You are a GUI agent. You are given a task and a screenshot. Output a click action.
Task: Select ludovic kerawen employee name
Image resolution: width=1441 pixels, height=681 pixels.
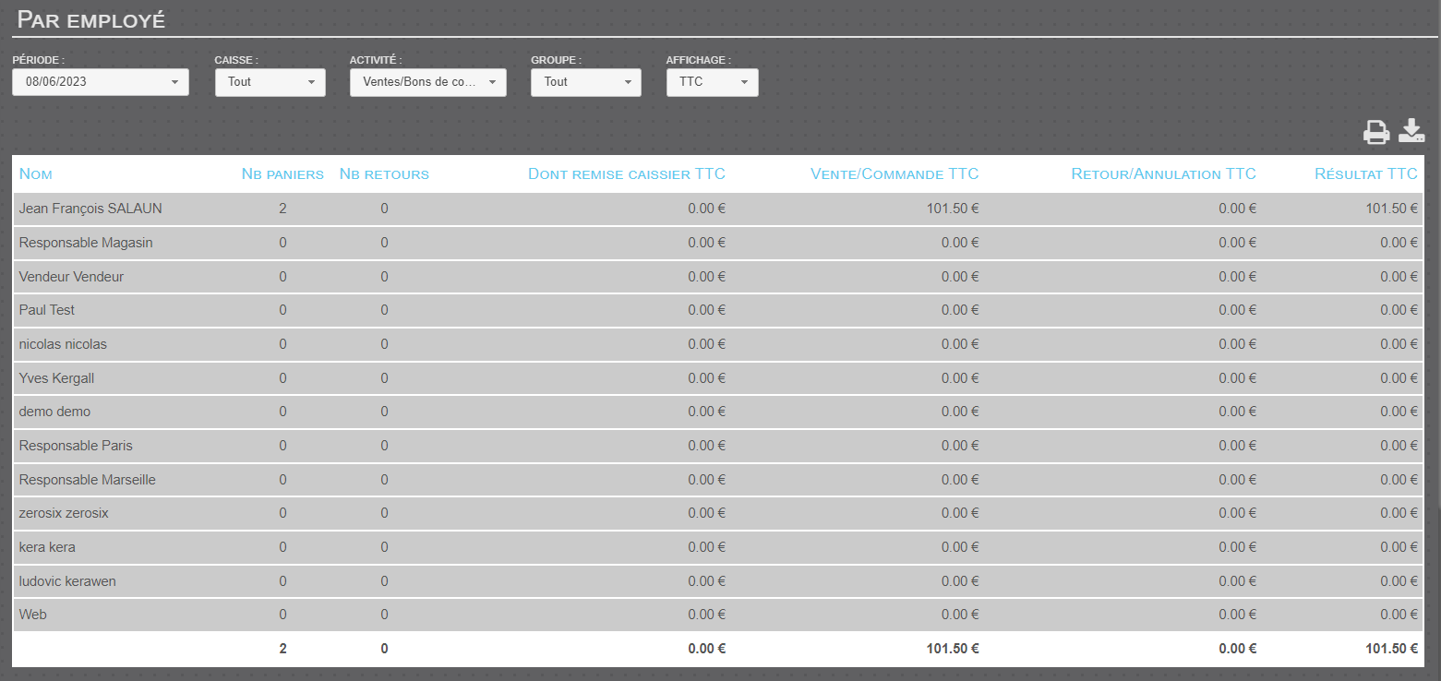pos(67,581)
